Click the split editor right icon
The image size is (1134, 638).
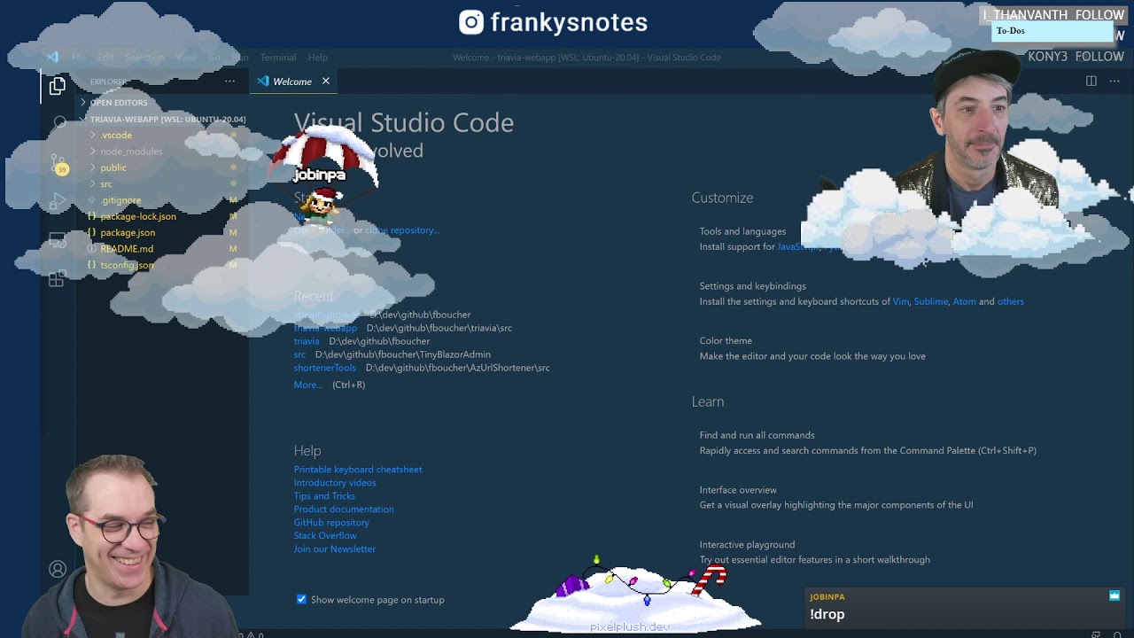click(1091, 81)
